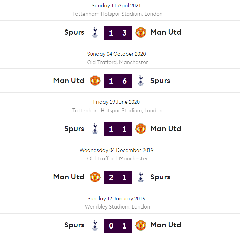This screenshot has height=238, width=240.
Task: Click the Man Utd crest in the 04 October 2020 match
Action: (x=95, y=81)
